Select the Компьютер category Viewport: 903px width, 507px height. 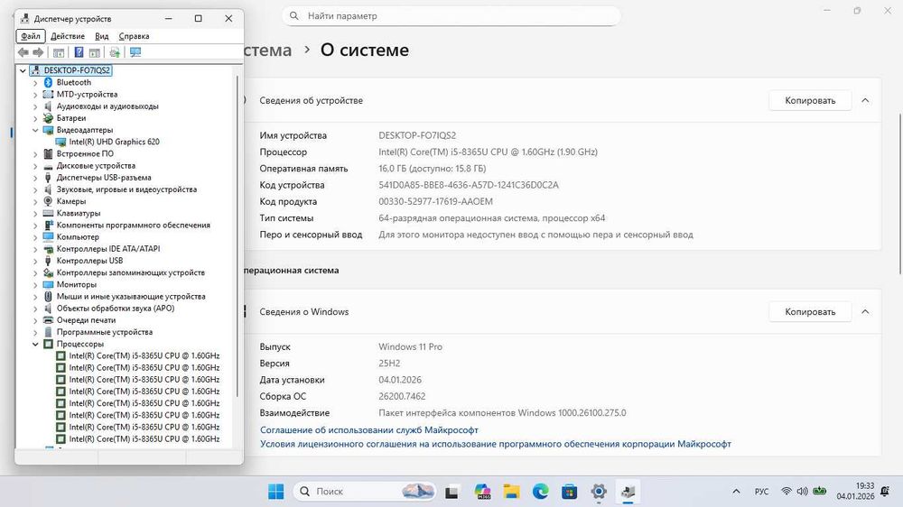pos(78,237)
